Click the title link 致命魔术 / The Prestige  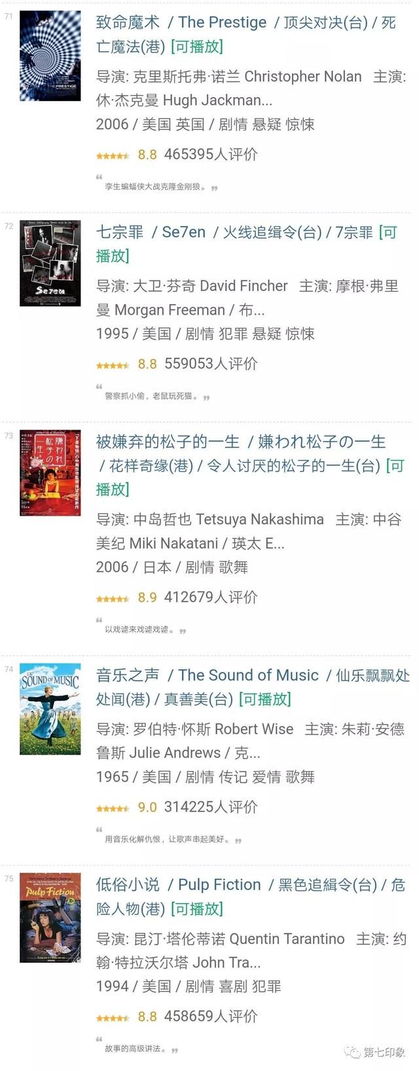click(x=181, y=22)
